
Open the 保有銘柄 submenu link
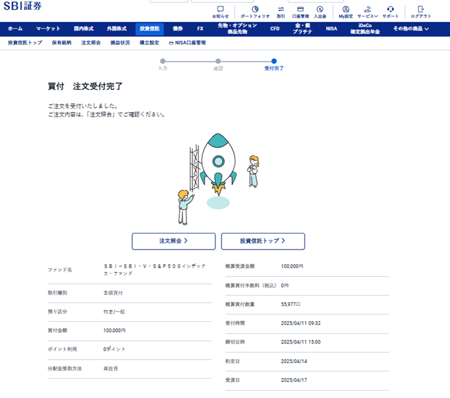click(x=61, y=43)
